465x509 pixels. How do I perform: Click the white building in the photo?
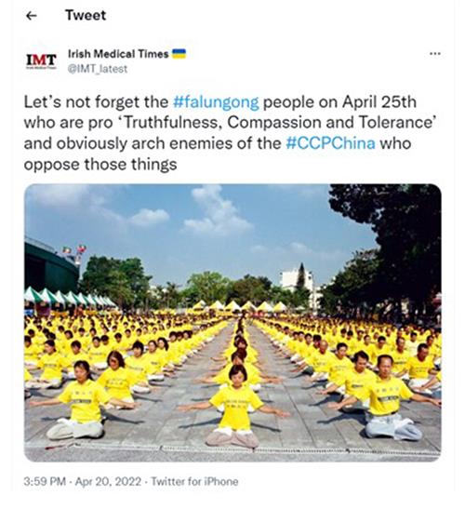click(298, 285)
